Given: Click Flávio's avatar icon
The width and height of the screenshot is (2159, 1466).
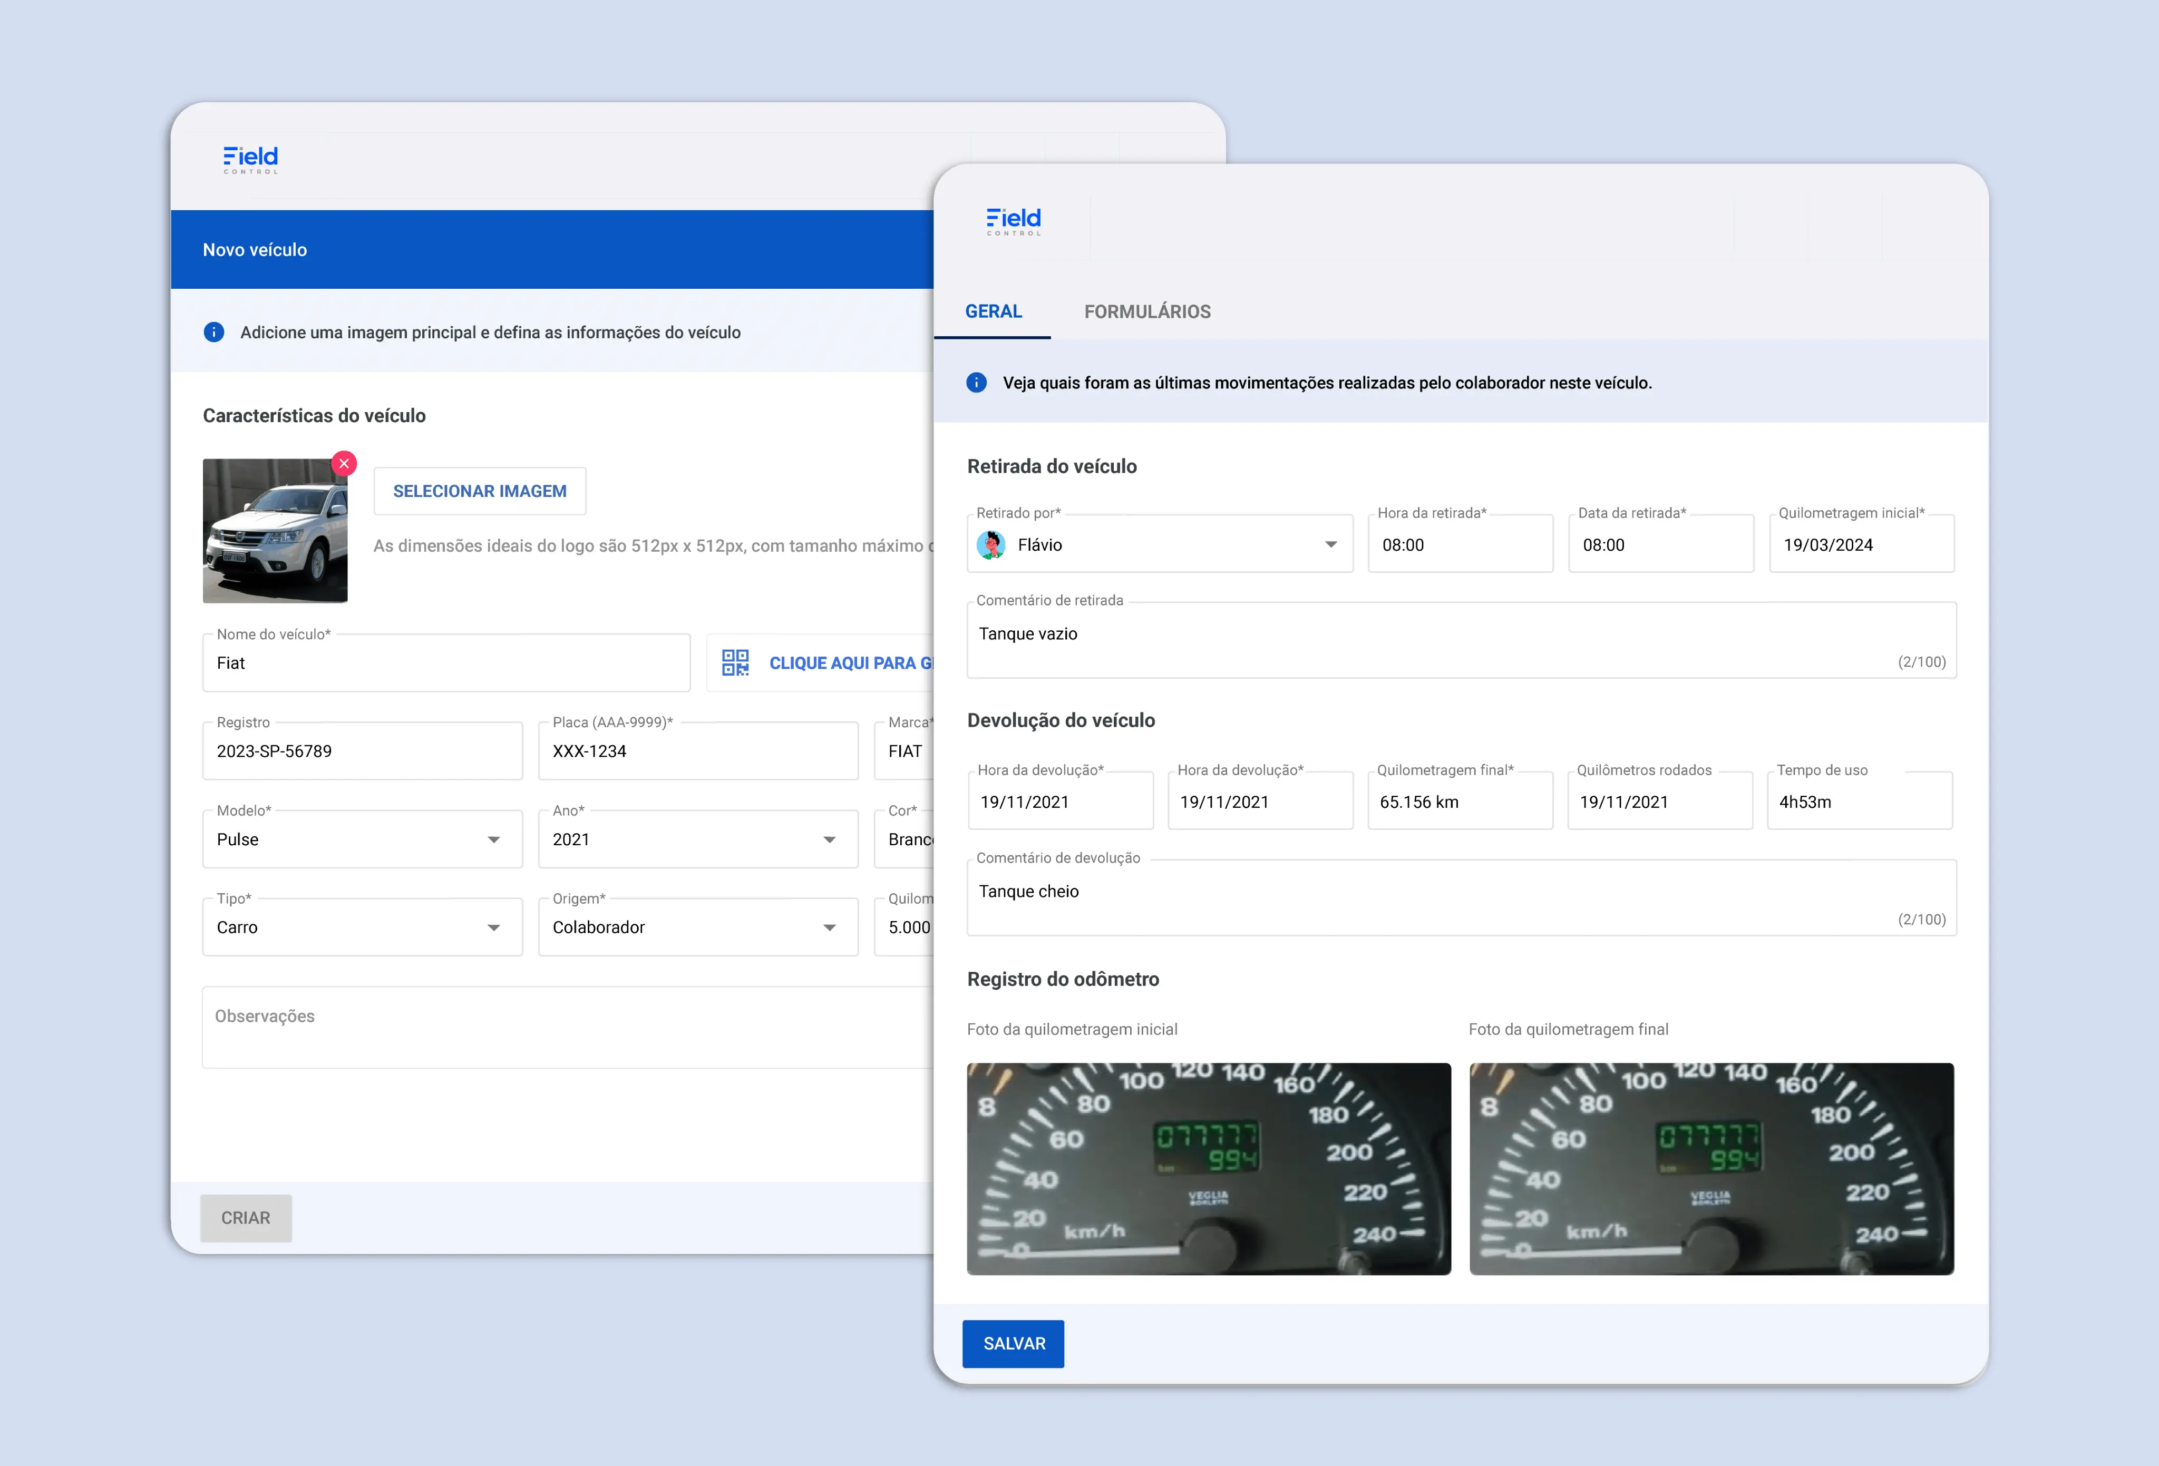Looking at the screenshot, I should click(991, 544).
